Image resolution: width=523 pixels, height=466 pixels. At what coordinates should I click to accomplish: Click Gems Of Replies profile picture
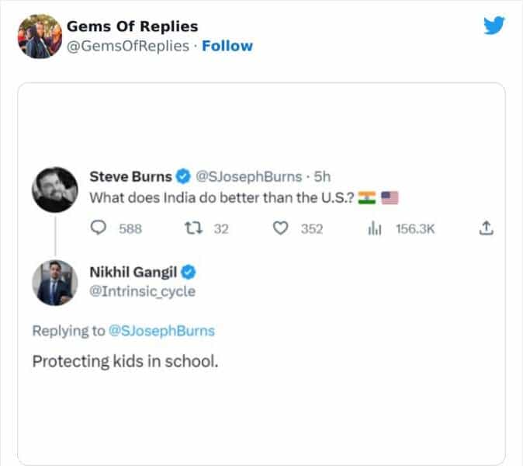[39, 37]
